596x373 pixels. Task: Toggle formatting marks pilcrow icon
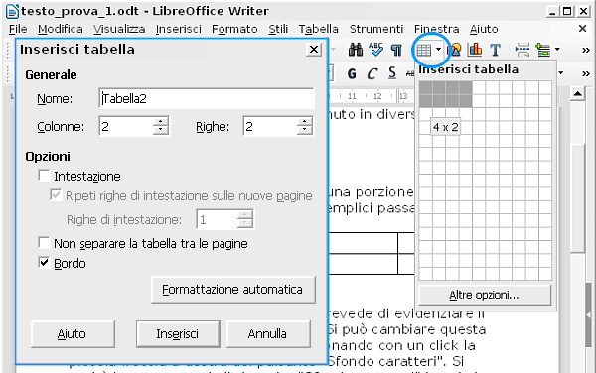[x=396, y=50]
